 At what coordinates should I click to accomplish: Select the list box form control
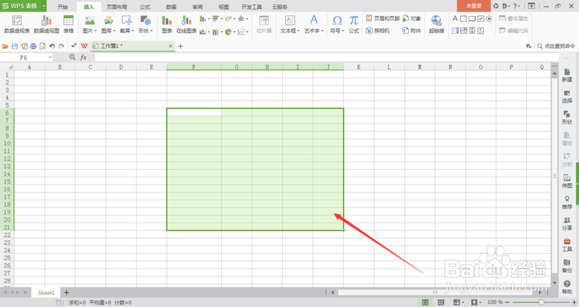click(x=455, y=31)
